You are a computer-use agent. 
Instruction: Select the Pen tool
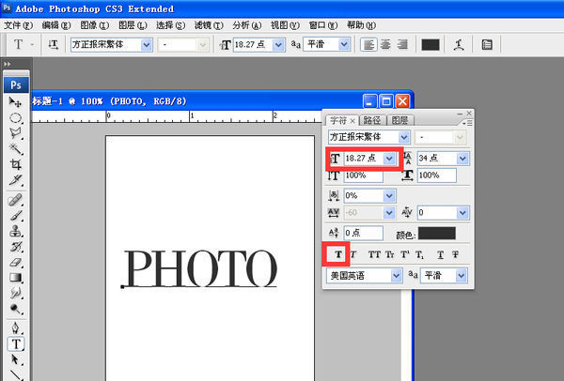coord(15,328)
